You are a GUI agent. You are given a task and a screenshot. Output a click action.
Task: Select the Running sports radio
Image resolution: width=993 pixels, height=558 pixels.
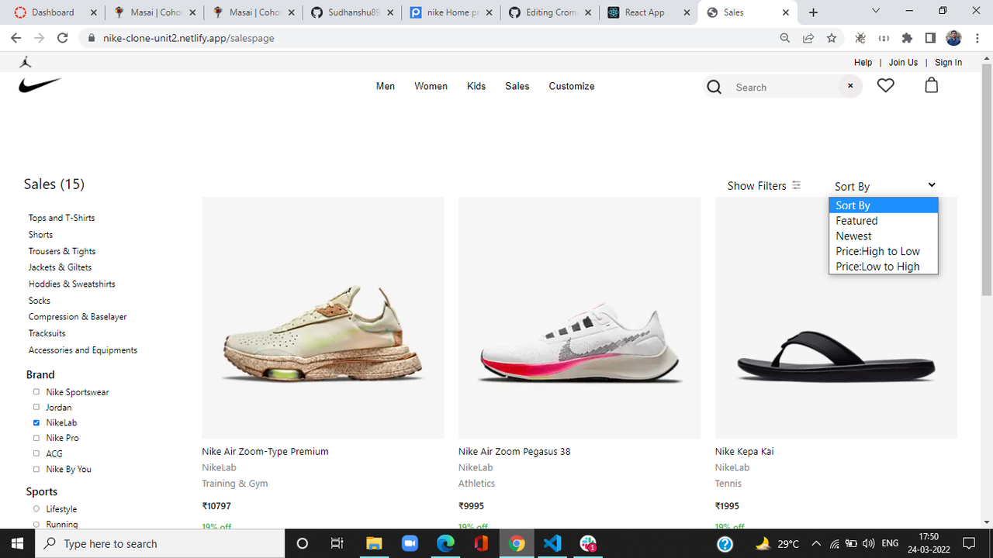click(x=36, y=524)
